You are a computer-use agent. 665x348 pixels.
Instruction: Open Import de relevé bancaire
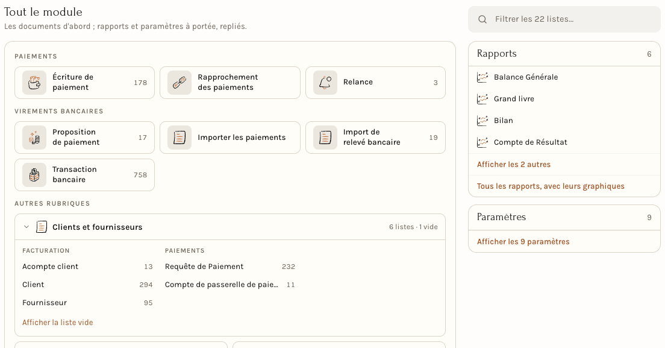pyautogui.click(x=375, y=138)
